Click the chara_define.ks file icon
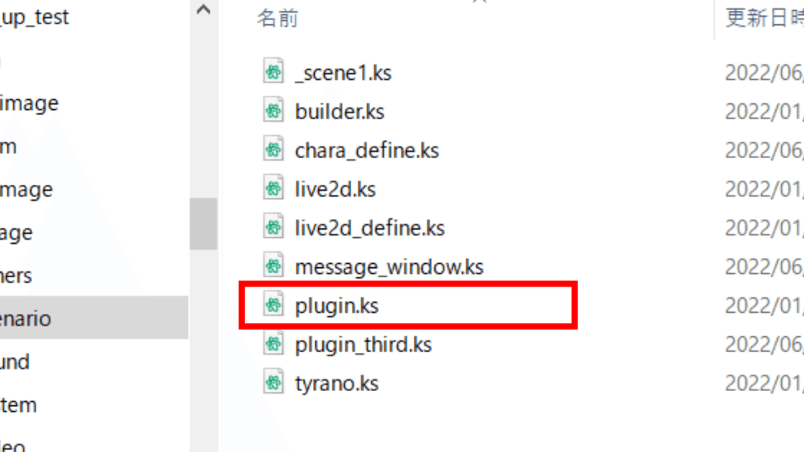The width and height of the screenshot is (804, 452). [x=272, y=149]
